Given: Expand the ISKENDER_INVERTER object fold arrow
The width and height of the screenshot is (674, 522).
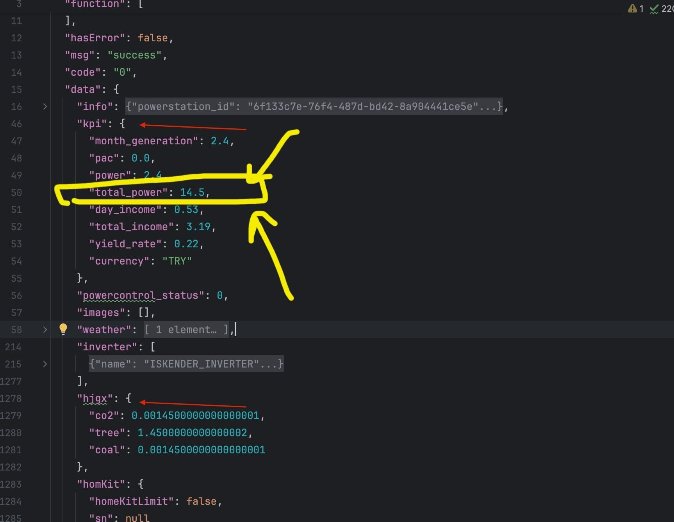Looking at the screenshot, I should [x=45, y=364].
